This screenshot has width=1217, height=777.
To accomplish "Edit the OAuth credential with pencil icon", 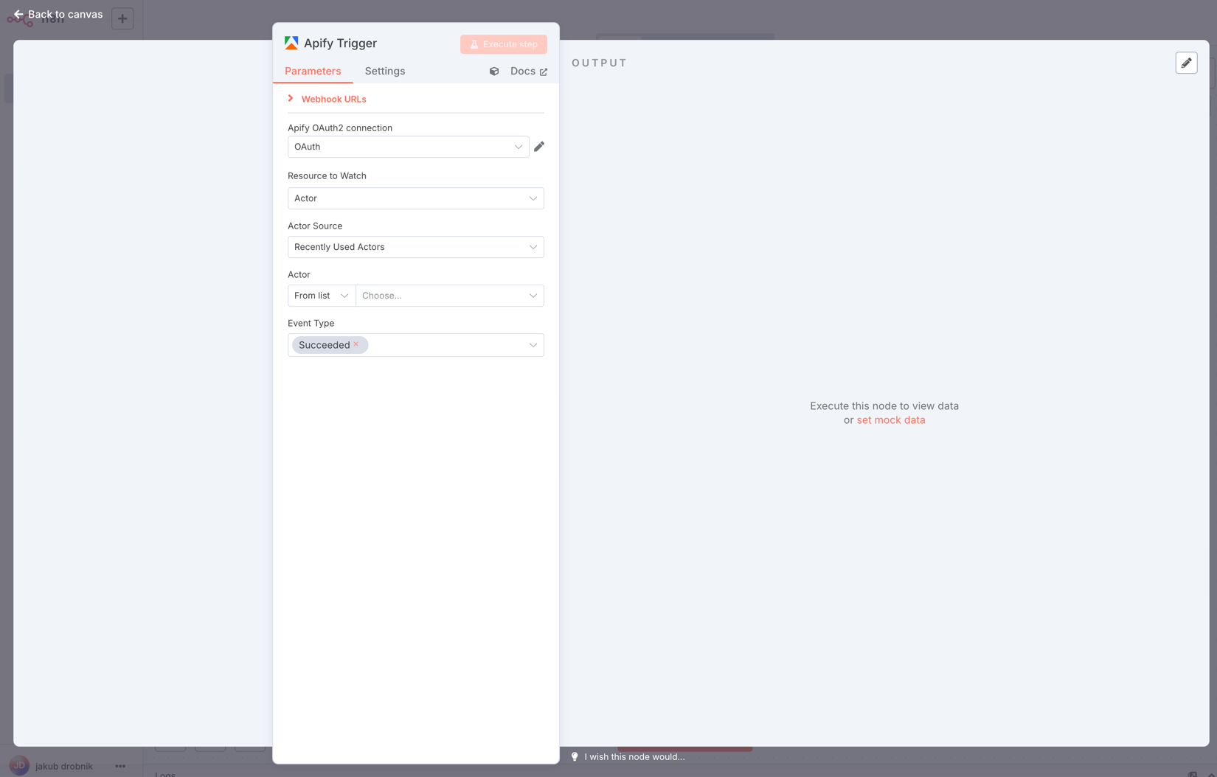I will (539, 147).
